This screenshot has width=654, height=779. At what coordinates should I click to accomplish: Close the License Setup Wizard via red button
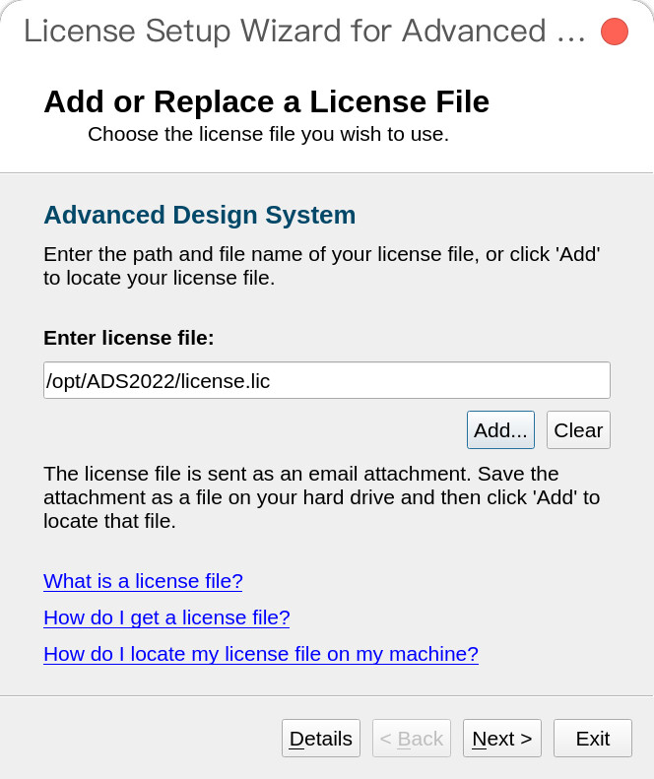tap(615, 32)
